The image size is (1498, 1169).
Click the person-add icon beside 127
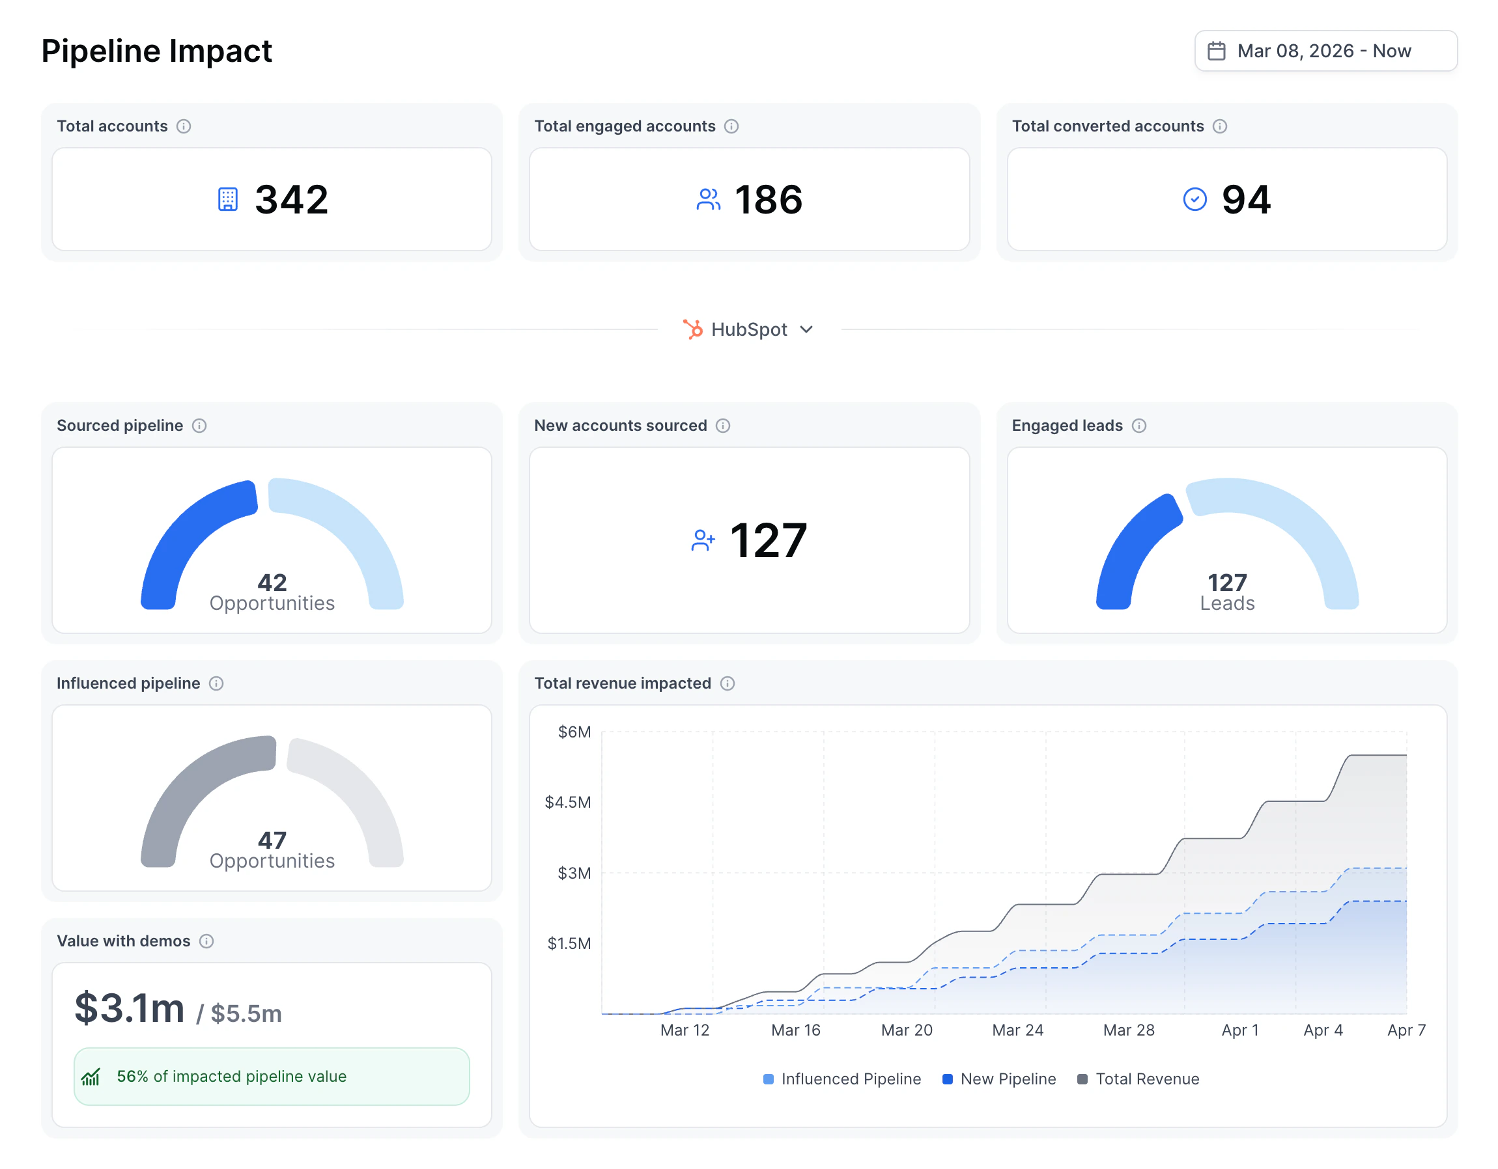click(702, 540)
